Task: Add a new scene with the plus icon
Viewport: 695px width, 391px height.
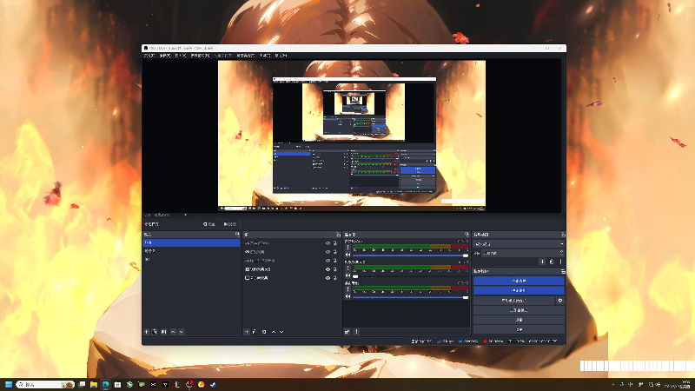Action: (147, 332)
